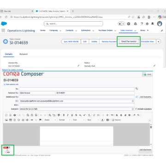Toggle Italic in the email editor
Image resolution: width=166 pixels, height=166 pixels.
[68, 115]
